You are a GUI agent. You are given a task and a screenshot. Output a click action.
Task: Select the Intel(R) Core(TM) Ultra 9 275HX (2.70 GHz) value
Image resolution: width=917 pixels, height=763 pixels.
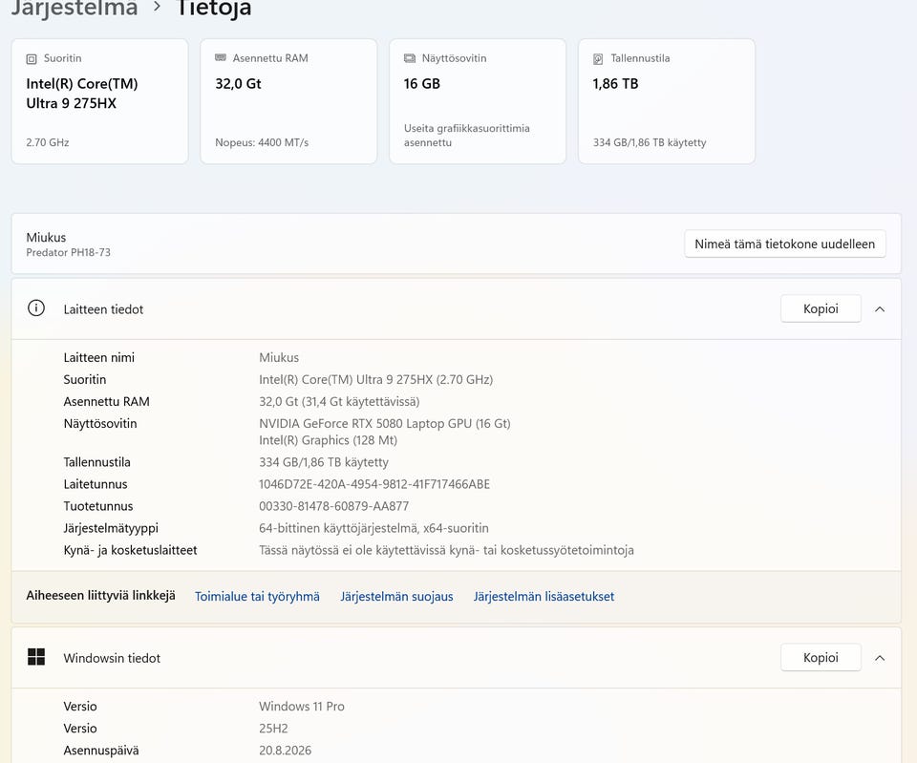tap(376, 379)
